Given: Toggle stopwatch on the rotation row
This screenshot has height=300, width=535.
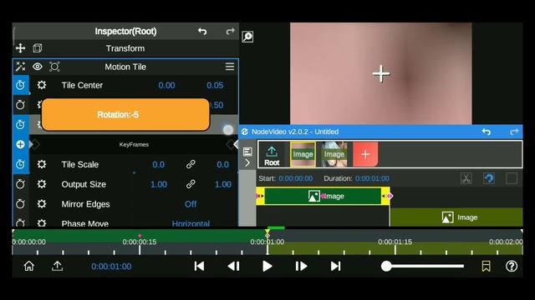Looking at the screenshot, I should coord(20,124).
